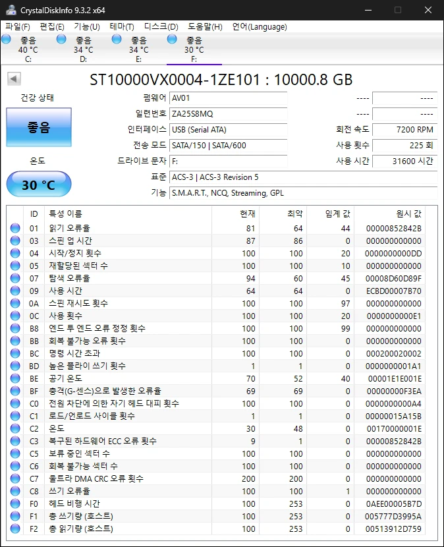Open the 테마(T) menu
The width and height of the screenshot is (444, 547).
pyautogui.click(x=122, y=27)
